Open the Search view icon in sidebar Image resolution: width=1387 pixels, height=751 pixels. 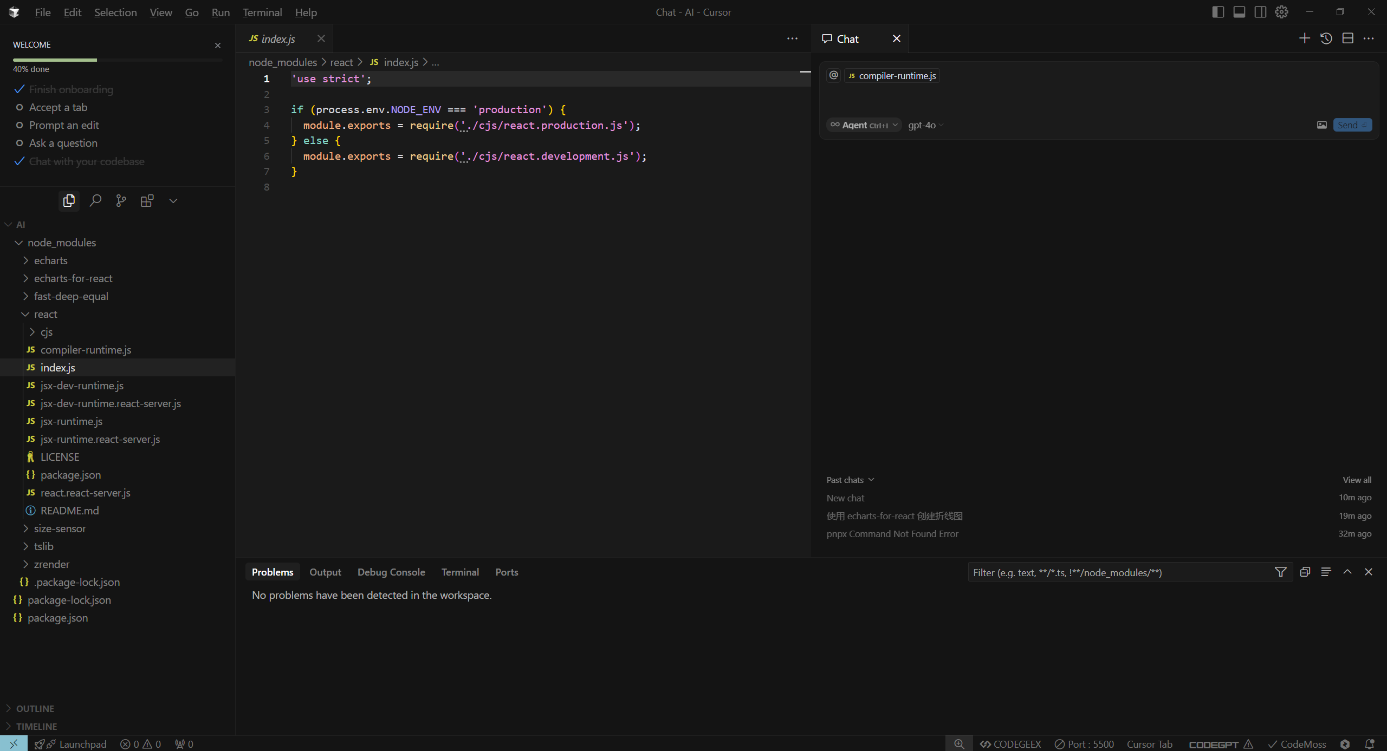[x=95, y=201]
